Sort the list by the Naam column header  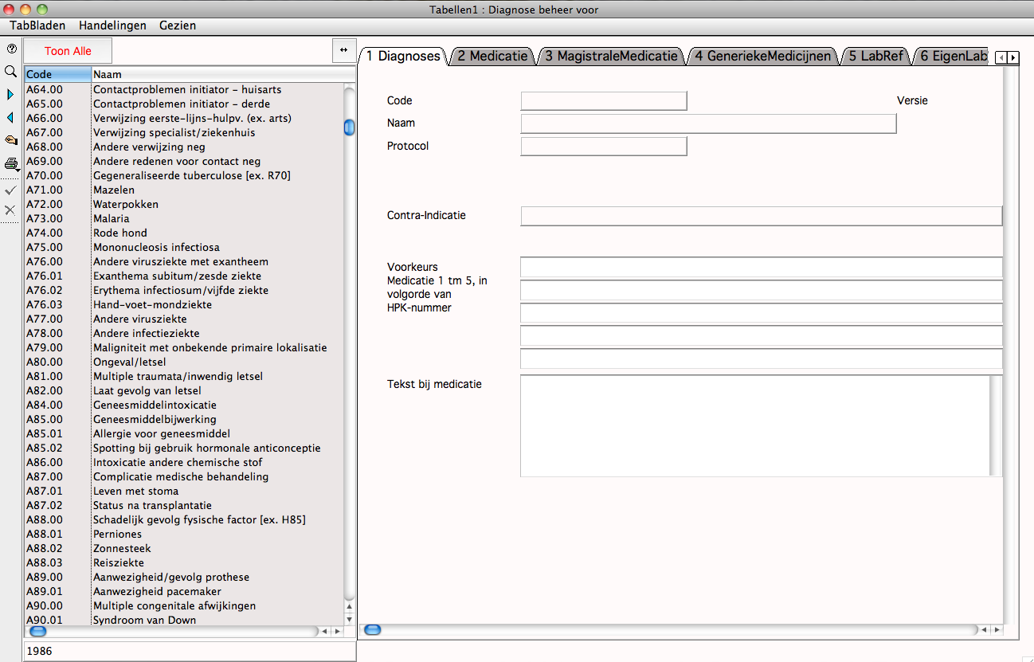point(223,74)
